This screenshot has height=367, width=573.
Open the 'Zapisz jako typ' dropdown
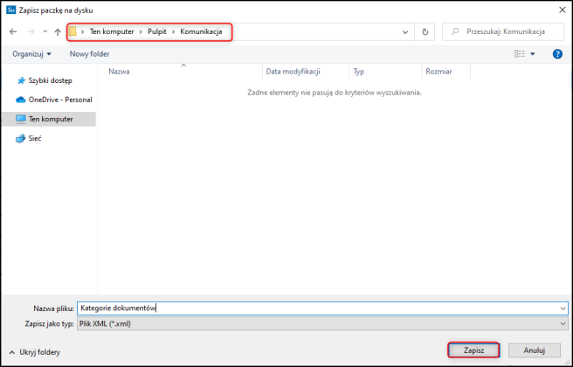click(x=322, y=323)
